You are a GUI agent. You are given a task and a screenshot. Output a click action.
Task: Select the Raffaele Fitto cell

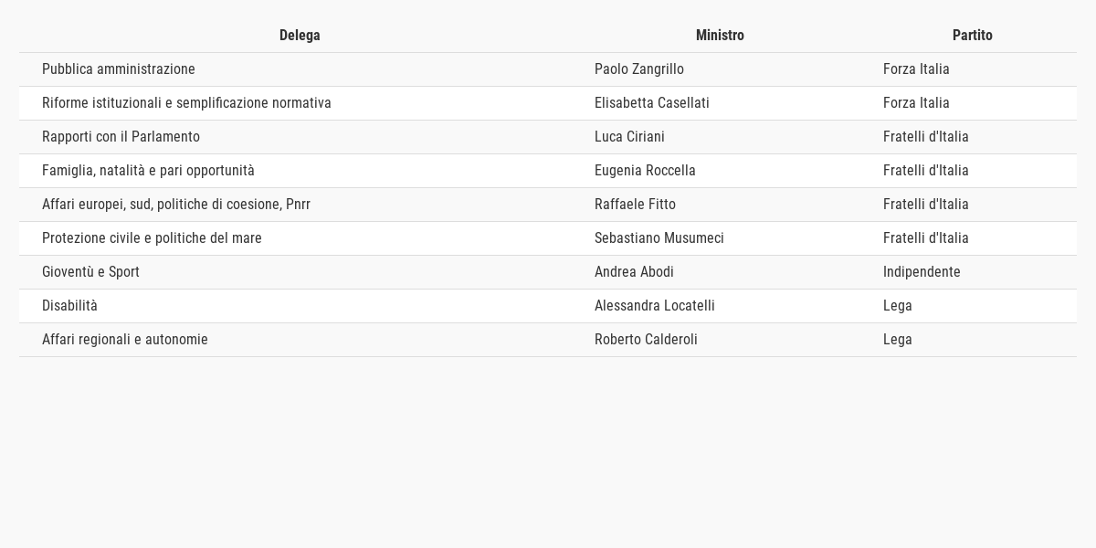tap(720, 205)
